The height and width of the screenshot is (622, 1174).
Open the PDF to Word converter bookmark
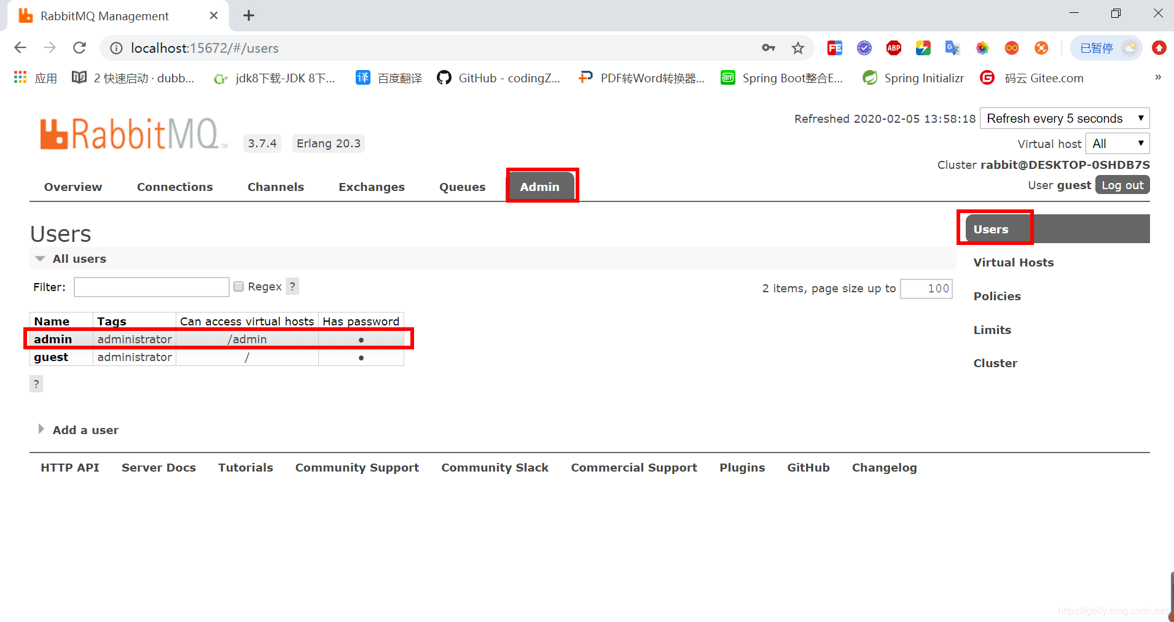point(642,78)
